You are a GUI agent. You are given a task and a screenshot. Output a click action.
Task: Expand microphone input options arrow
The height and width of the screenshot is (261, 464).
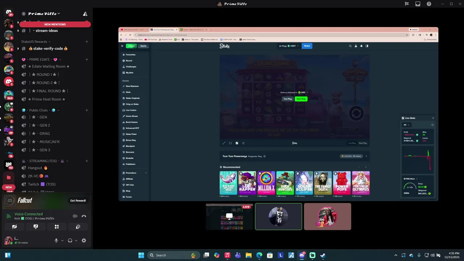coord(62,241)
